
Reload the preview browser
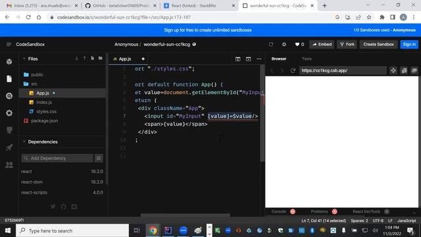[x=293, y=70]
